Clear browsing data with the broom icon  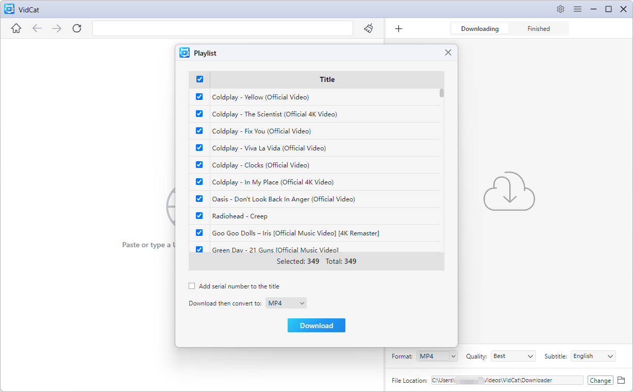point(369,28)
